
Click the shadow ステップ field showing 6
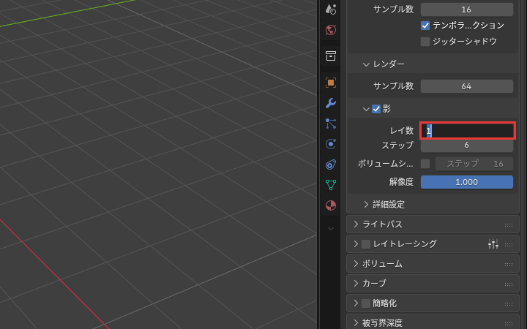click(x=467, y=145)
